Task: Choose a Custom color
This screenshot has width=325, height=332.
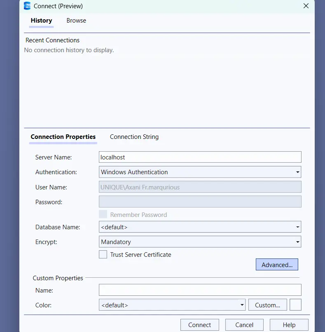Action: pos(267,305)
